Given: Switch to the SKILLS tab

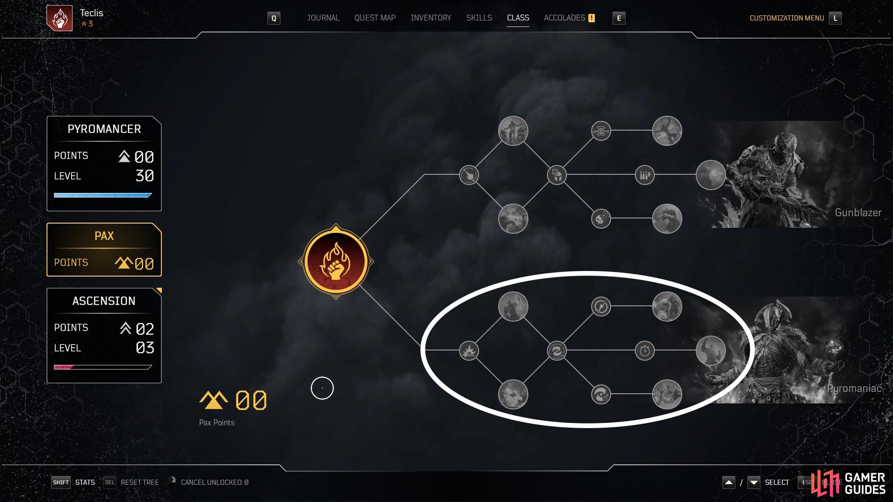Looking at the screenshot, I should click(479, 18).
